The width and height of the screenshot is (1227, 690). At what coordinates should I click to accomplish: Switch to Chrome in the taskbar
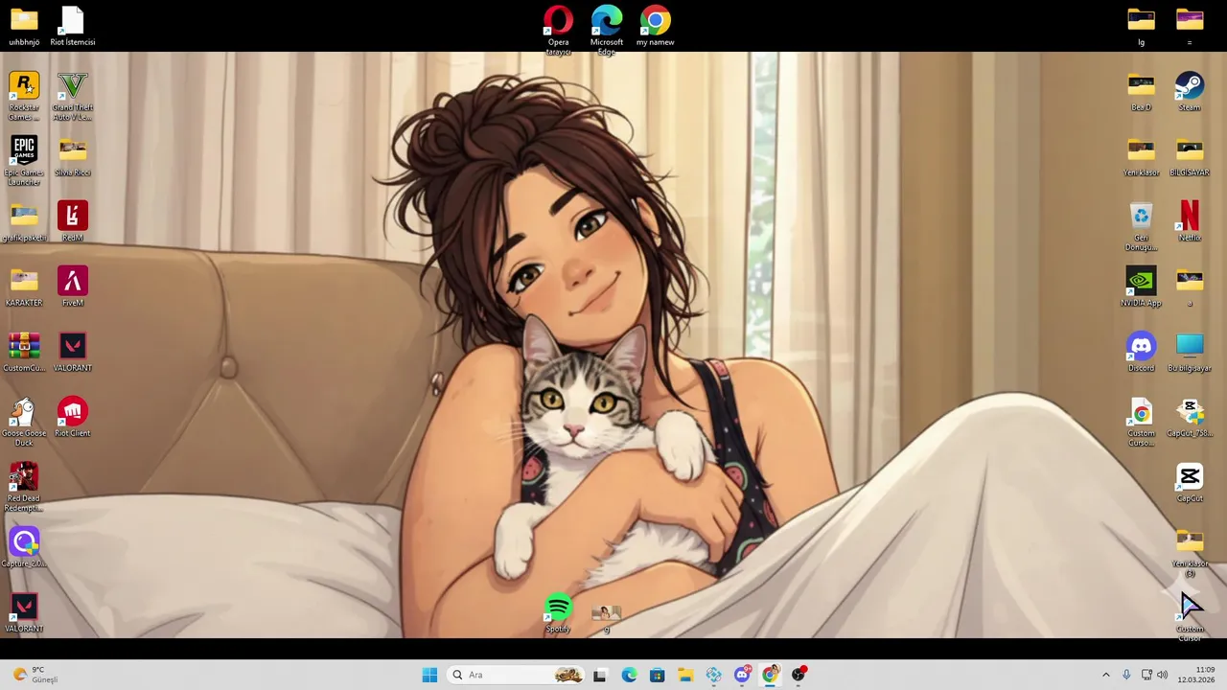(771, 675)
